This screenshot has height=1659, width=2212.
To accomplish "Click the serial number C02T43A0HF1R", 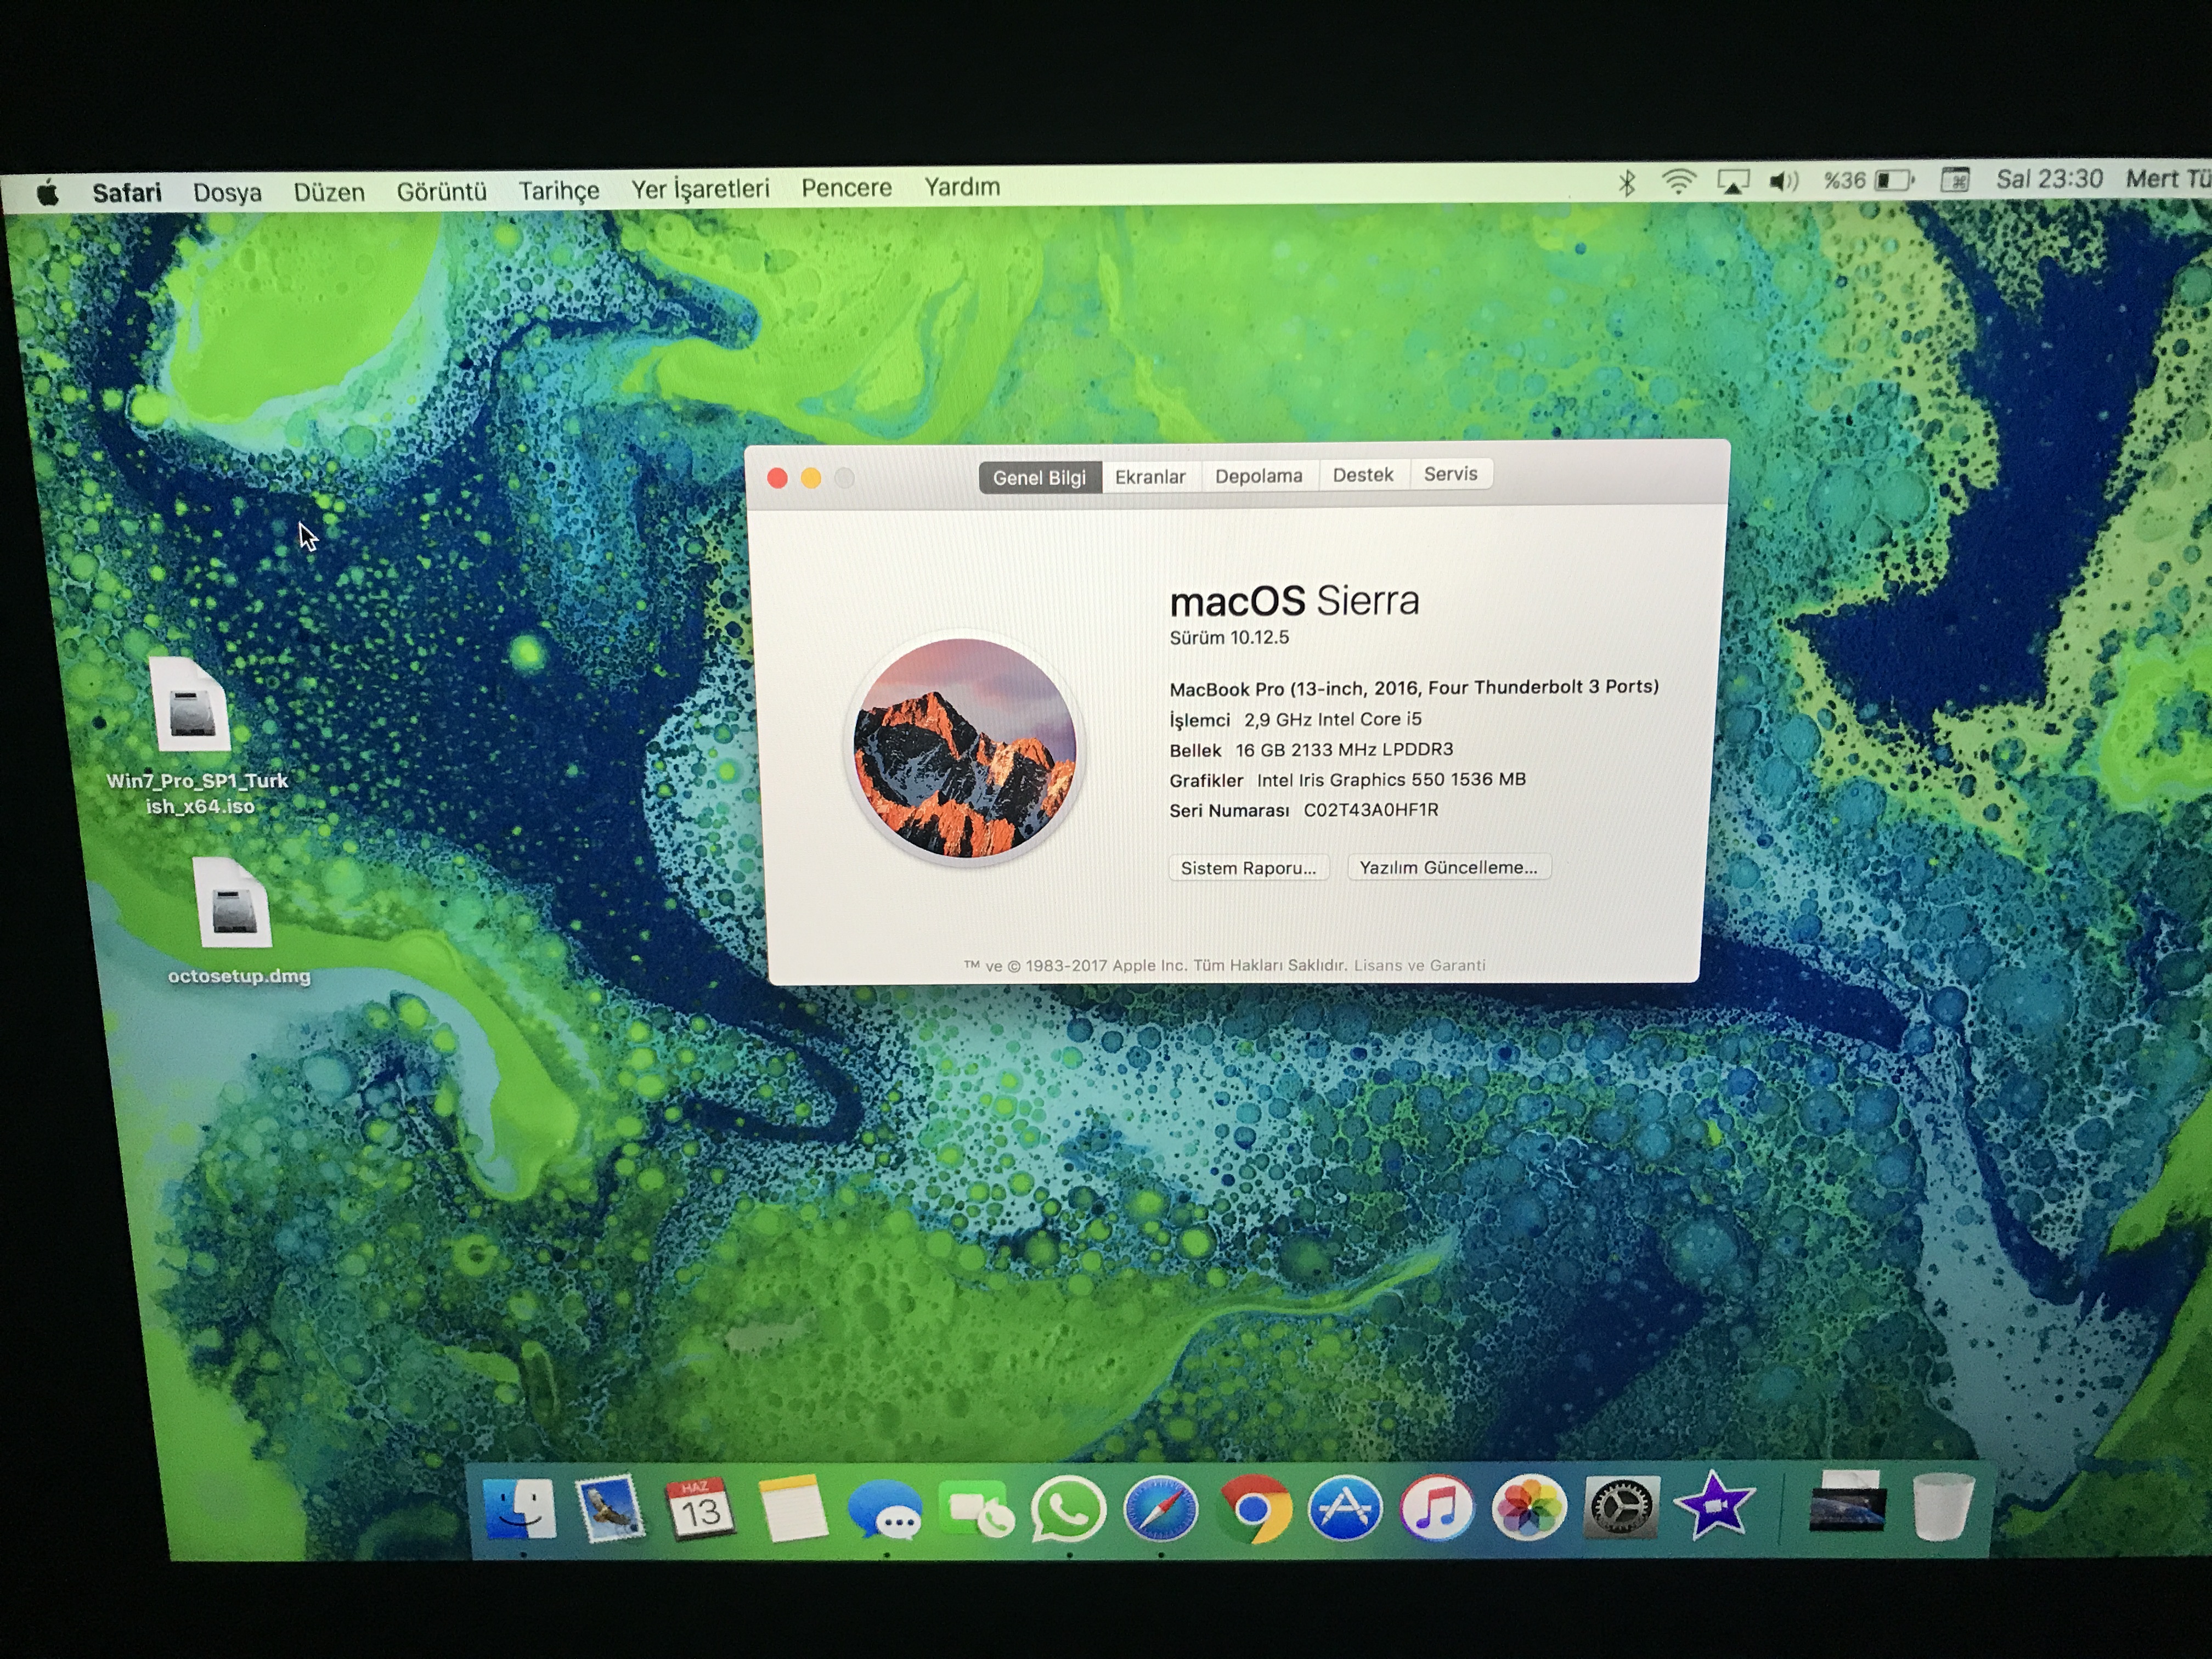I will click(1370, 810).
